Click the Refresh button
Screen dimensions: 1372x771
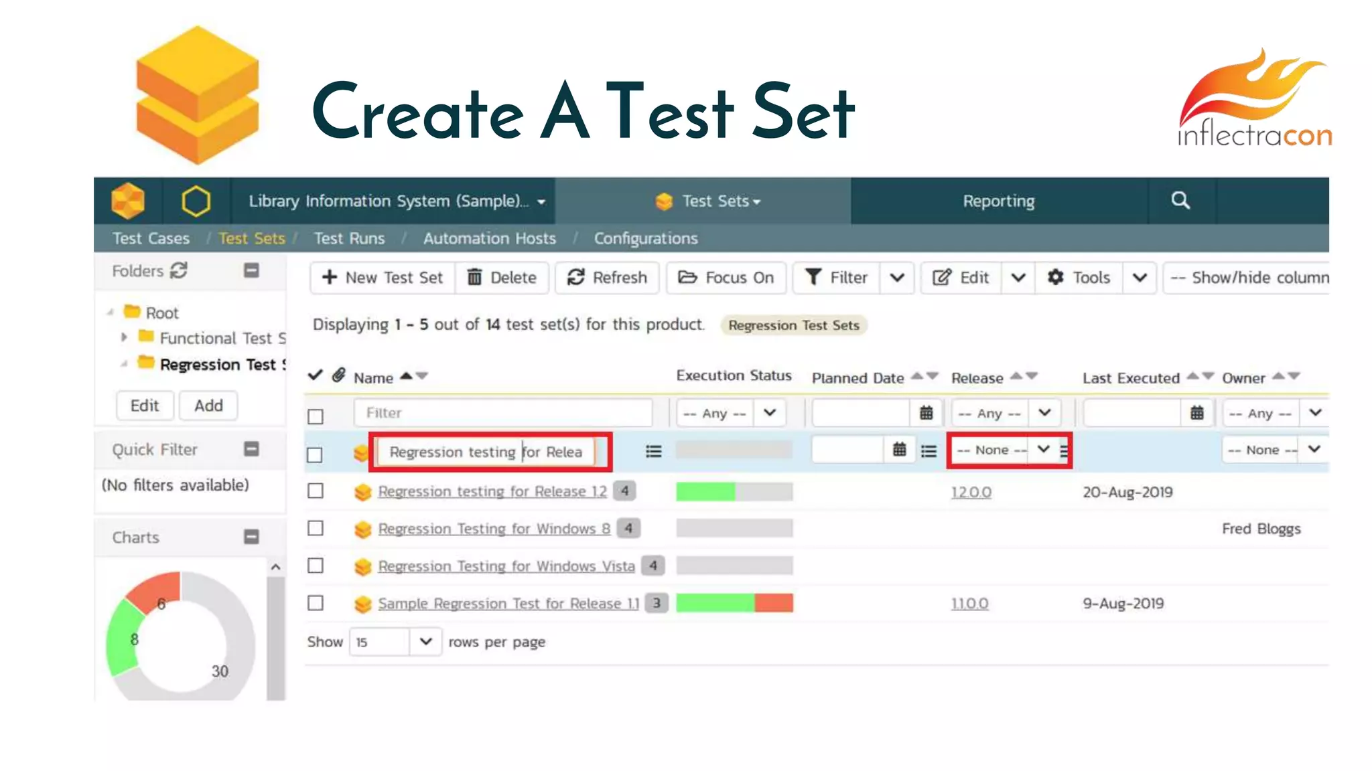pyautogui.click(x=607, y=277)
